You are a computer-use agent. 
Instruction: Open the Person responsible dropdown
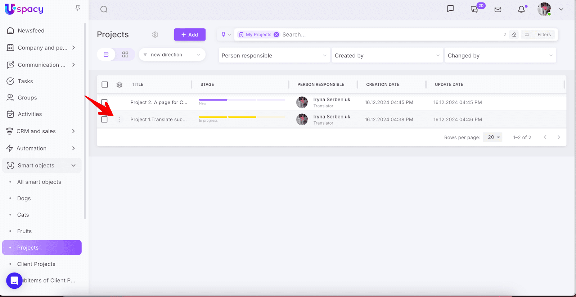274,56
